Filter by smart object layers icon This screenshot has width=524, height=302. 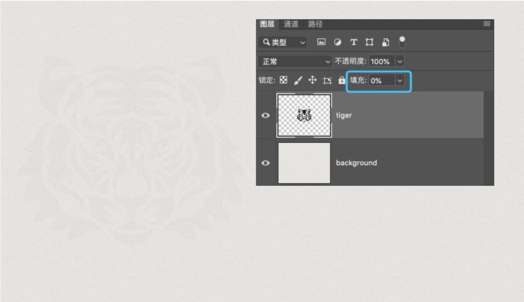[385, 42]
